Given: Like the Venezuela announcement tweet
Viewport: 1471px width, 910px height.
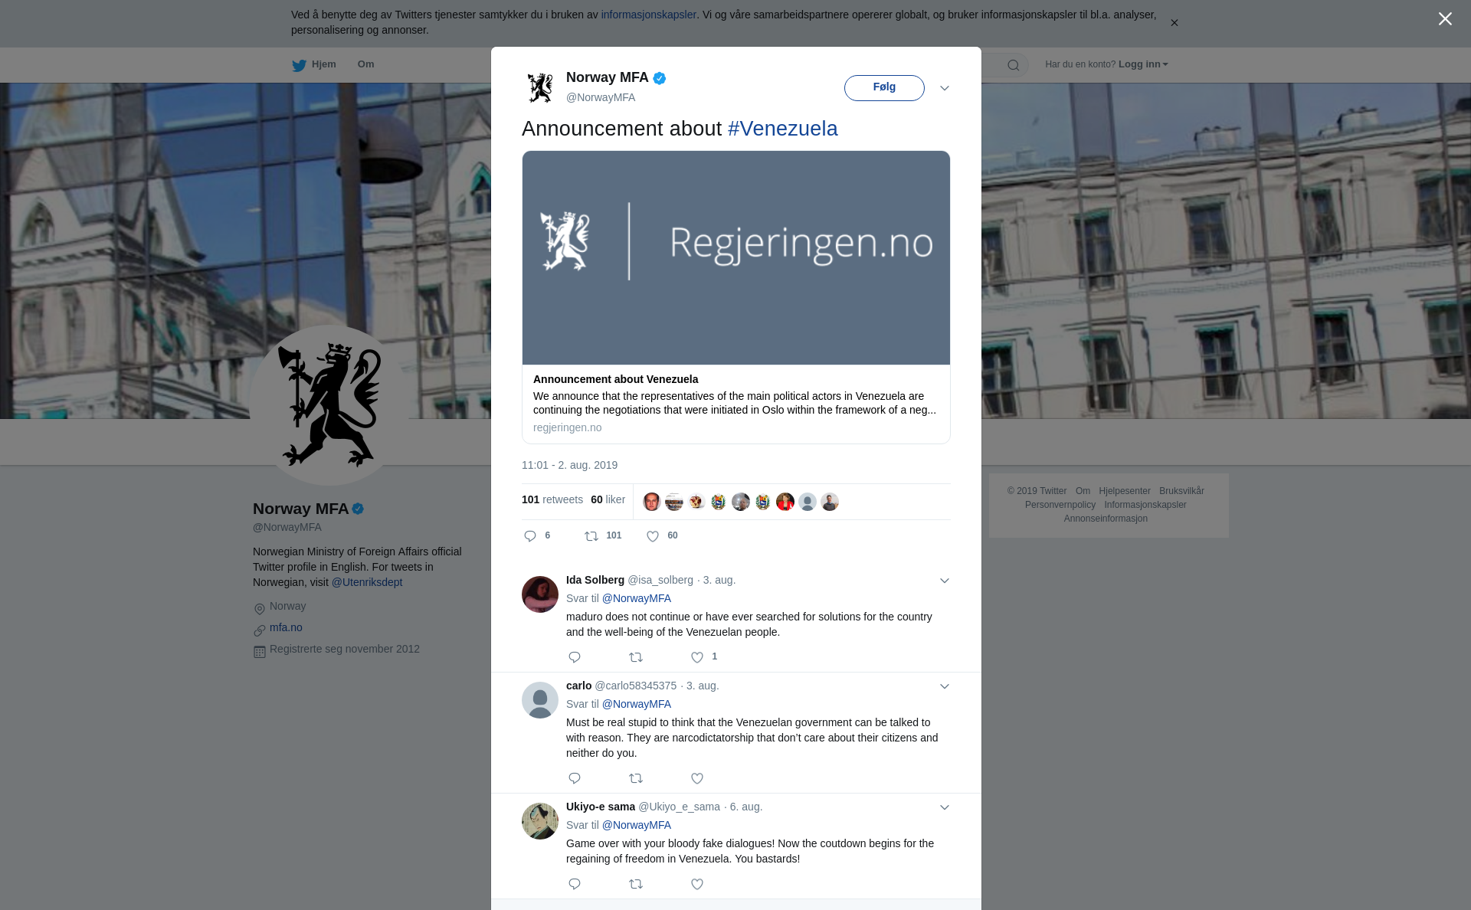Looking at the screenshot, I should pyautogui.click(x=653, y=536).
